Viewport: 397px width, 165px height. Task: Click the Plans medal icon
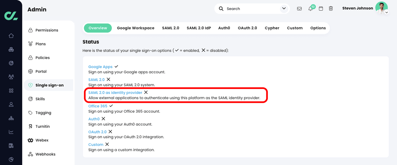30,44
